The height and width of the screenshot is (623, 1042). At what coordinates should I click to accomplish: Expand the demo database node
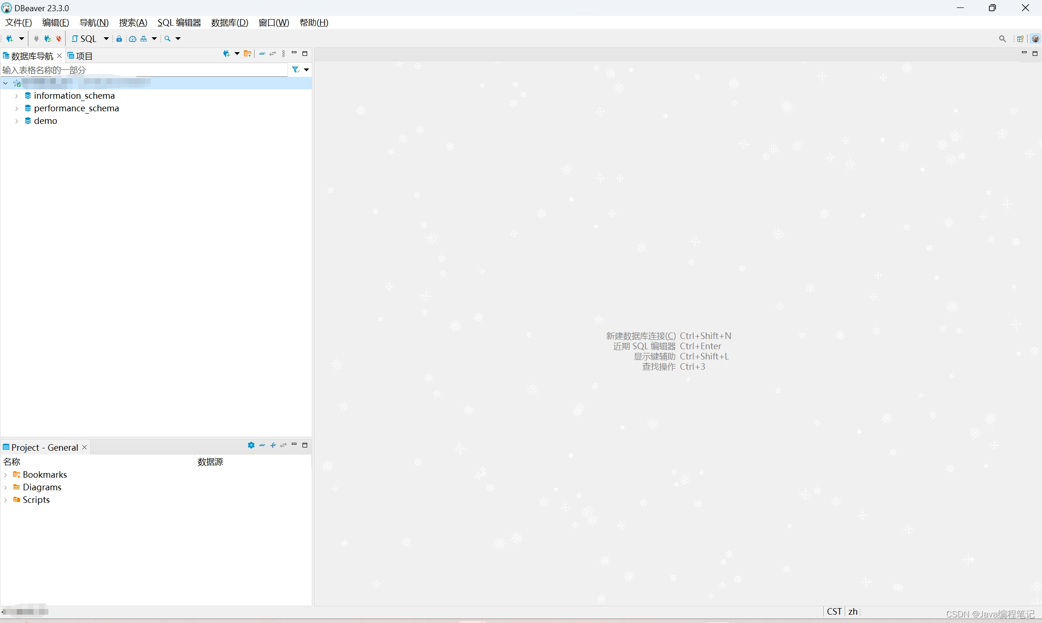[17, 121]
